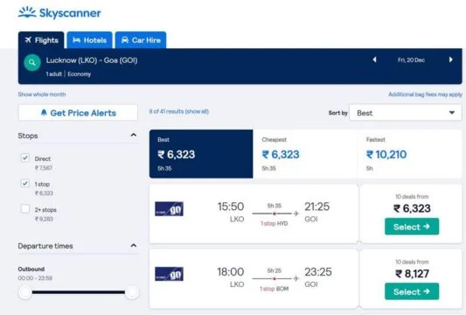466x315 pixels.
Task: Collapse the Stops filter section
Action: click(x=134, y=136)
